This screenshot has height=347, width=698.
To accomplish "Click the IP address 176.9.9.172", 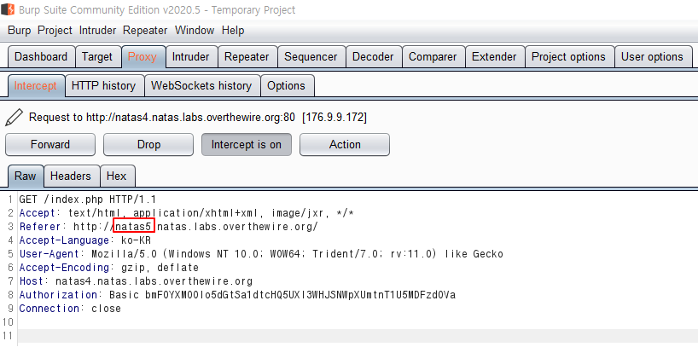I will point(334,118).
